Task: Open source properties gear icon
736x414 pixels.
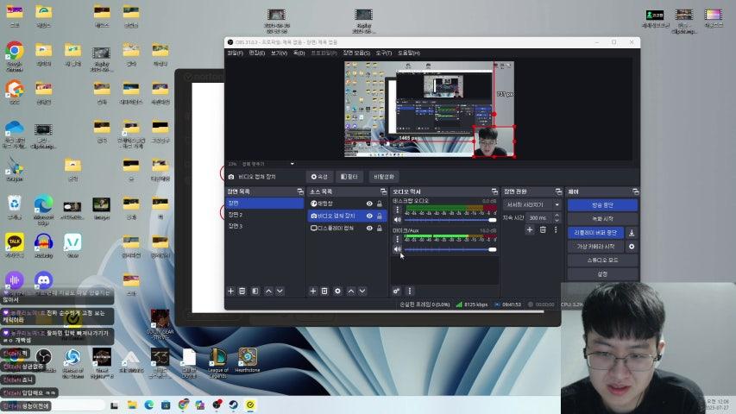Action: coord(337,291)
